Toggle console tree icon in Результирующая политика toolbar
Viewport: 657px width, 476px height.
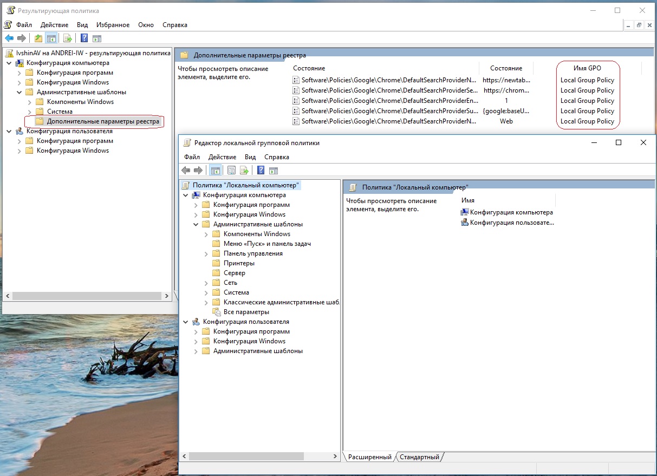51,38
